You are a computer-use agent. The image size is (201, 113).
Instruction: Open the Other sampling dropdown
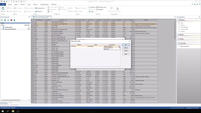pyautogui.click(x=91, y=12)
